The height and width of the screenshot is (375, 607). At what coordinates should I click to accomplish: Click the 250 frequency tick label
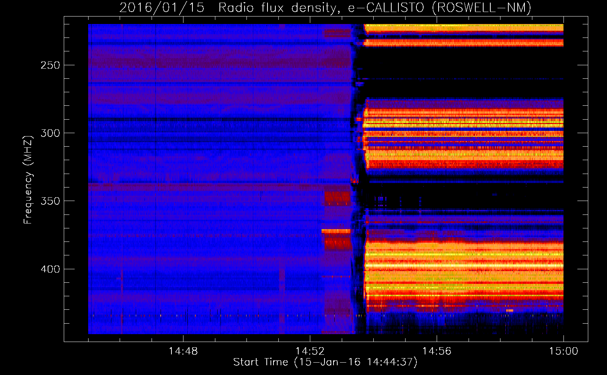tap(50, 65)
